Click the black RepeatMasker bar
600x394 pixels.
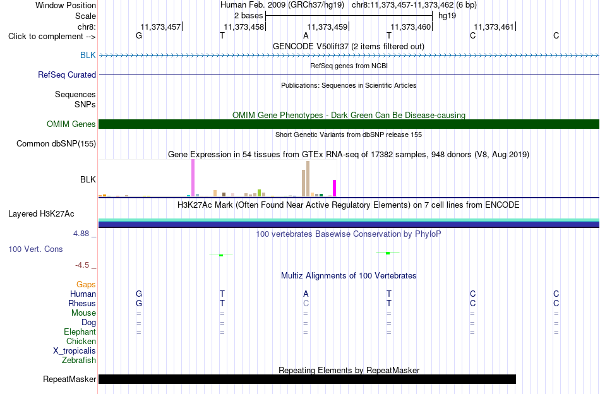click(308, 379)
